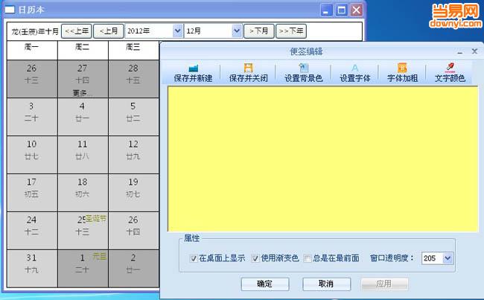Image resolution: width=484 pixels, height=300 pixels.
Task: Minimize the 便签编辑 note editor window
Action: point(460,51)
